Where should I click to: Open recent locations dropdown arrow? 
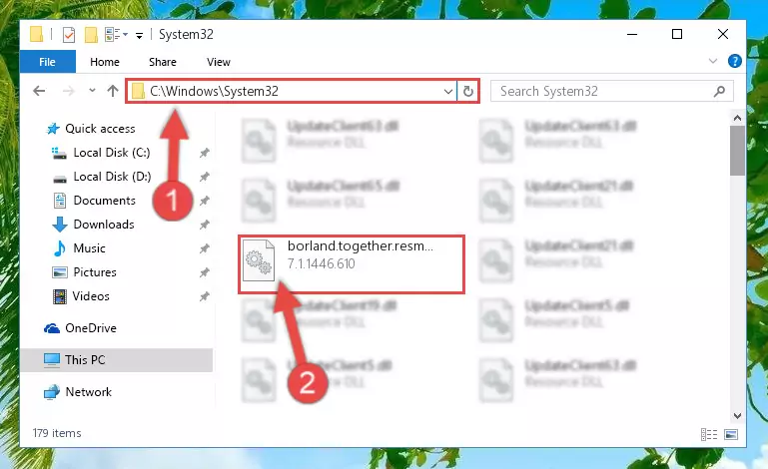click(92, 91)
